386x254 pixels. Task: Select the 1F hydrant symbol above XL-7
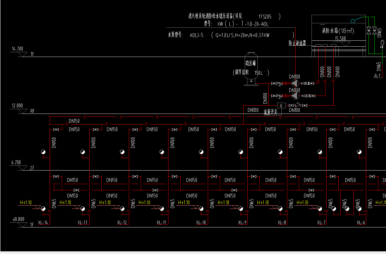[x=320, y=209]
